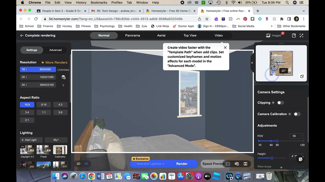This screenshot has width=325, height=182.
Task: Open the Chrome three-dot menu
Action: tap(304, 19)
